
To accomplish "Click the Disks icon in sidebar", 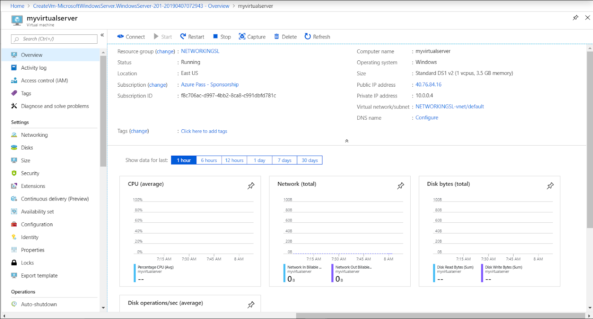I will coord(14,147).
